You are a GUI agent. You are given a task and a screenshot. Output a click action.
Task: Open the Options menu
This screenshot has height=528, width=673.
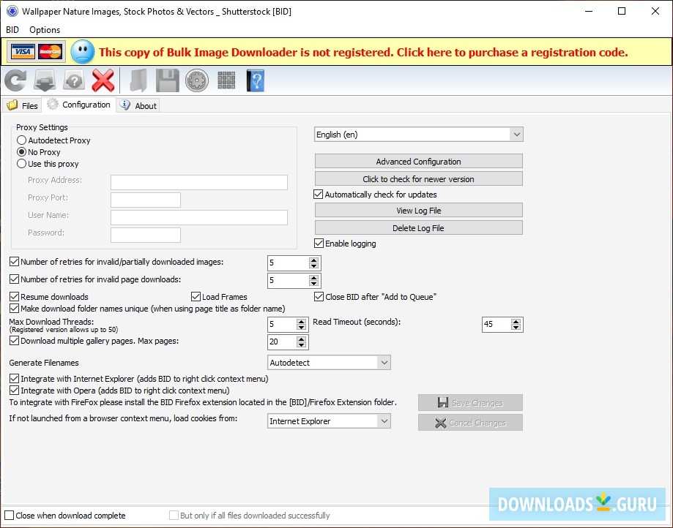(x=45, y=29)
